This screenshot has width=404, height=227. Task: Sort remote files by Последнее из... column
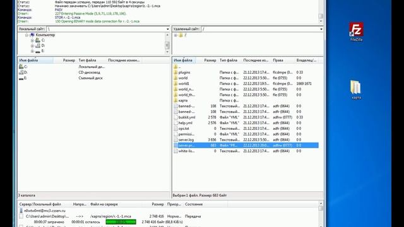coord(256,61)
